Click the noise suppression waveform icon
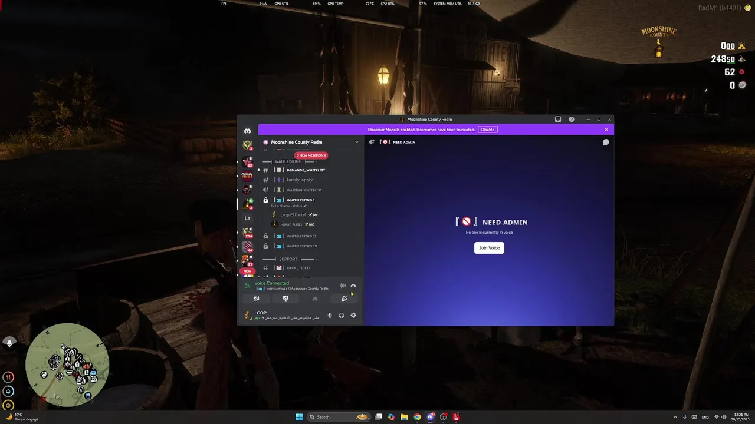 coord(342,286)
